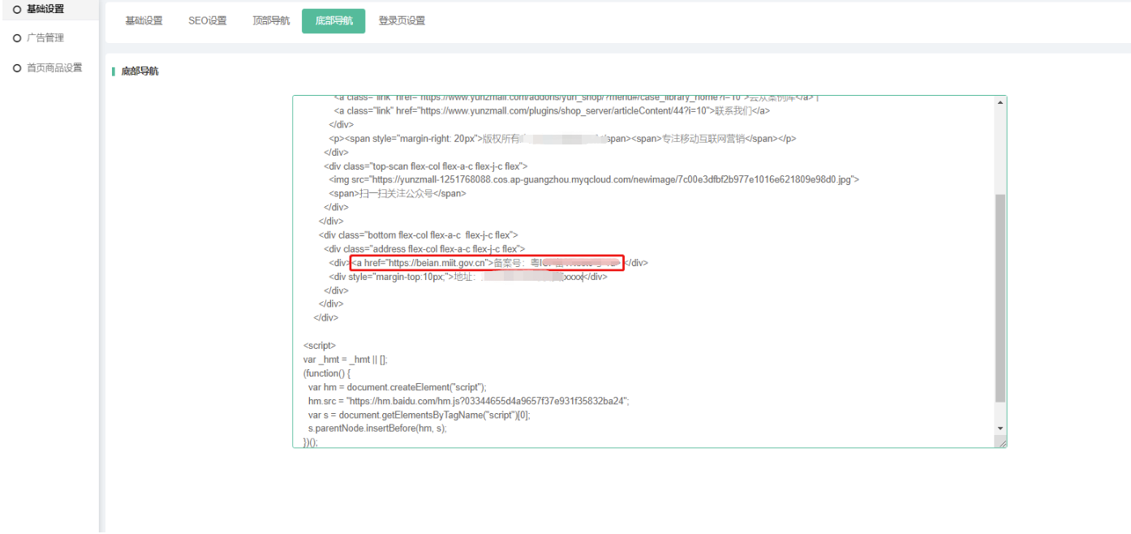Click the textarea resize handle at bottom-right corner

click(x=1002, y=443)
